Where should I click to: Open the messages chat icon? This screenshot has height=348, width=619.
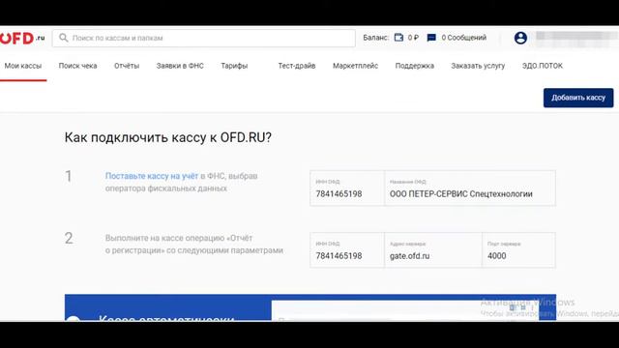coord(431,38)
